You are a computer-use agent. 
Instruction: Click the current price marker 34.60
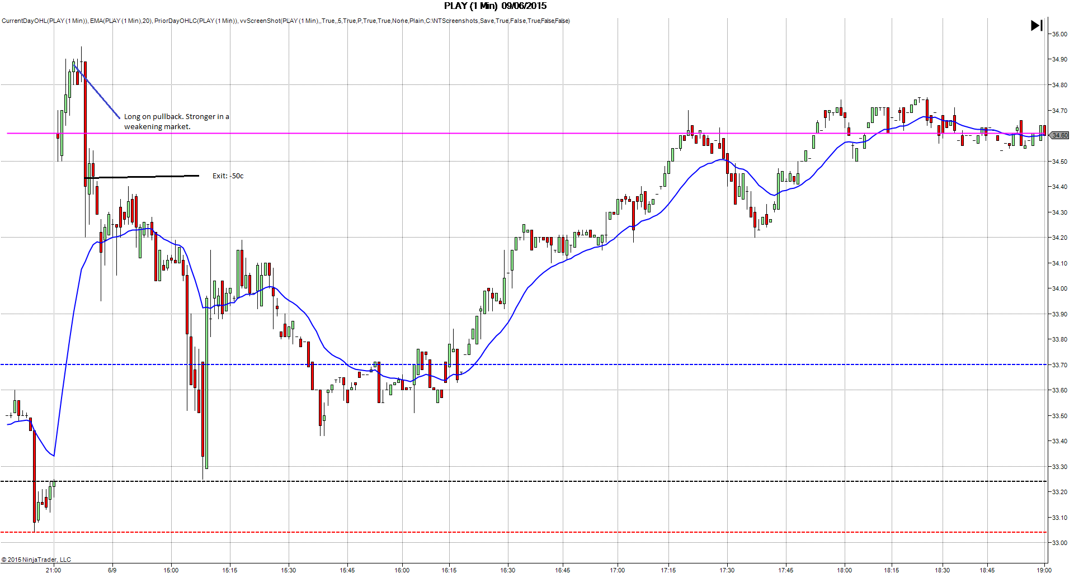coord(1060,135)
